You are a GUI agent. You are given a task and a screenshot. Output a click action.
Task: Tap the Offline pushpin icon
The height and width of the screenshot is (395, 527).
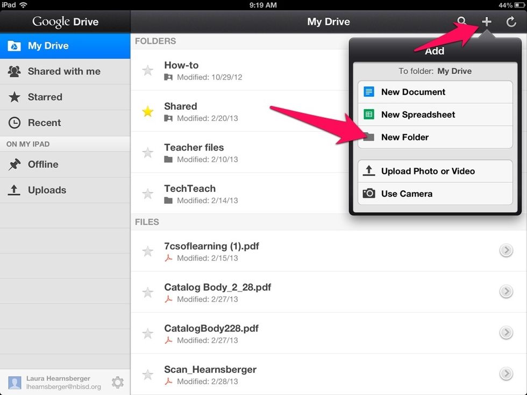tap(14, 164)
